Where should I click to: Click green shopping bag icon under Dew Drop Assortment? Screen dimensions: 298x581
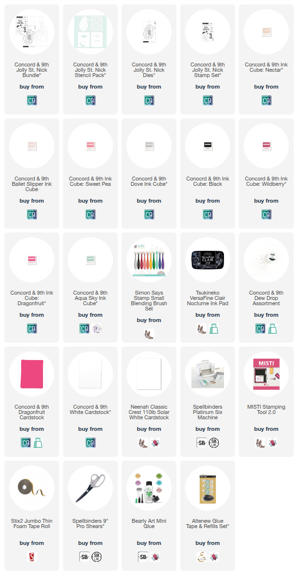pyautogui.click(x=273, y=329)
